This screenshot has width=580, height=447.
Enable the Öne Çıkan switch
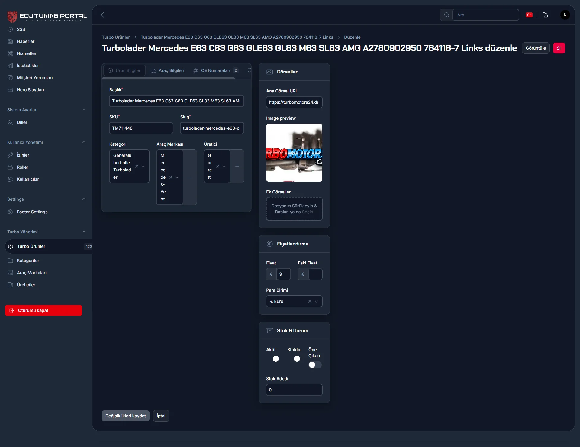pos(315,365)
